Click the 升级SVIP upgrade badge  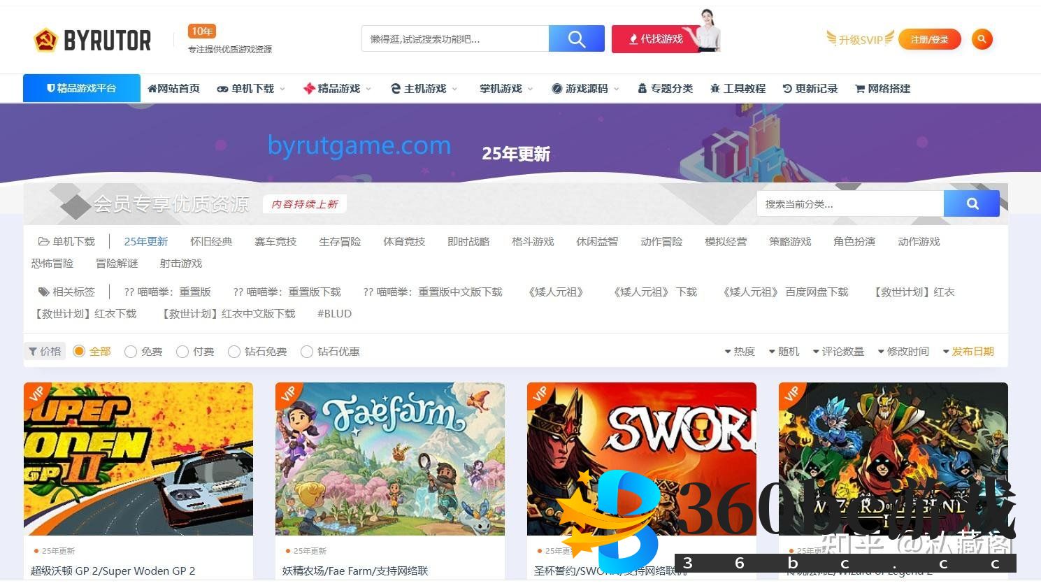tap(860, 40)
